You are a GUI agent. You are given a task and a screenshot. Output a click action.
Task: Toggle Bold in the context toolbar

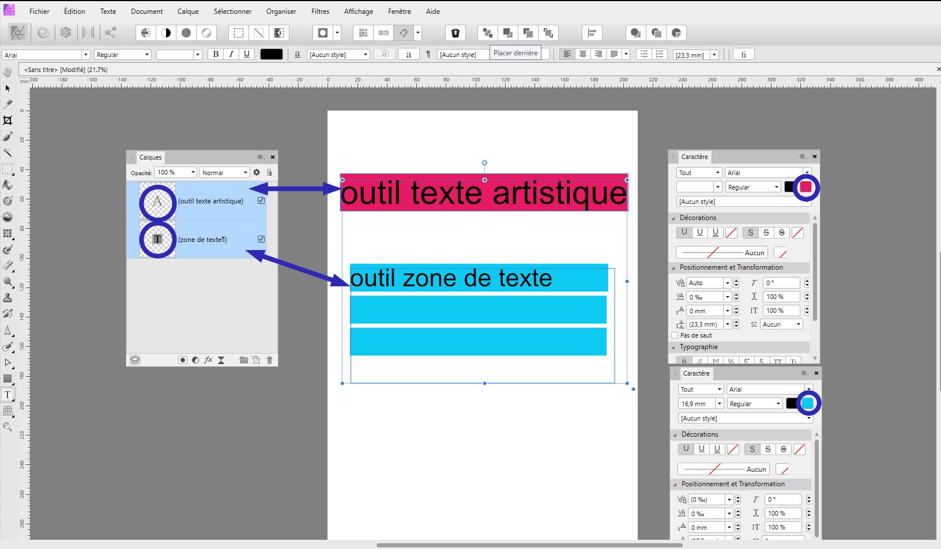[x=216, y=54]
